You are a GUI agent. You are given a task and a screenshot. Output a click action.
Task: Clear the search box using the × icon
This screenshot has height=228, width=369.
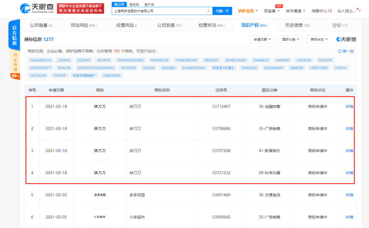point(208,11)
